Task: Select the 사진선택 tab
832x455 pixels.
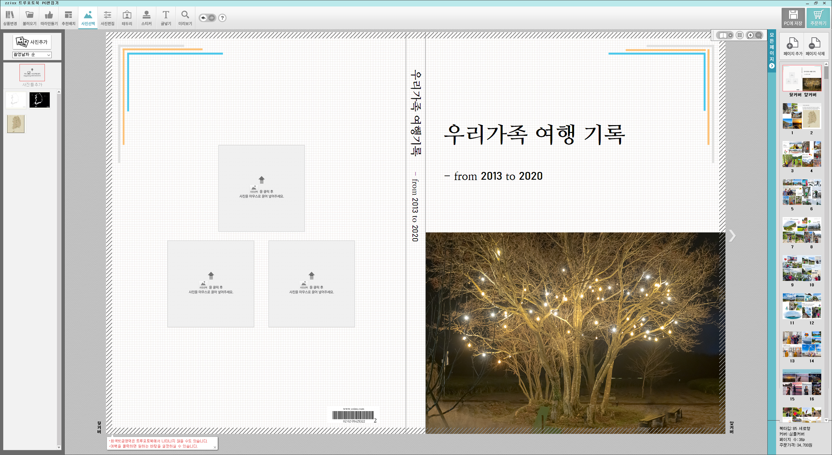Action: [x=88, y=18]
